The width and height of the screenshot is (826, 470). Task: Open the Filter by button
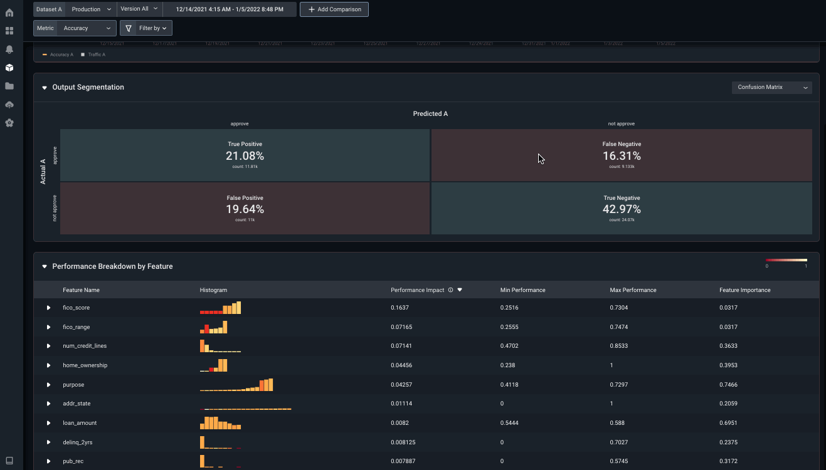click(146, 28)
